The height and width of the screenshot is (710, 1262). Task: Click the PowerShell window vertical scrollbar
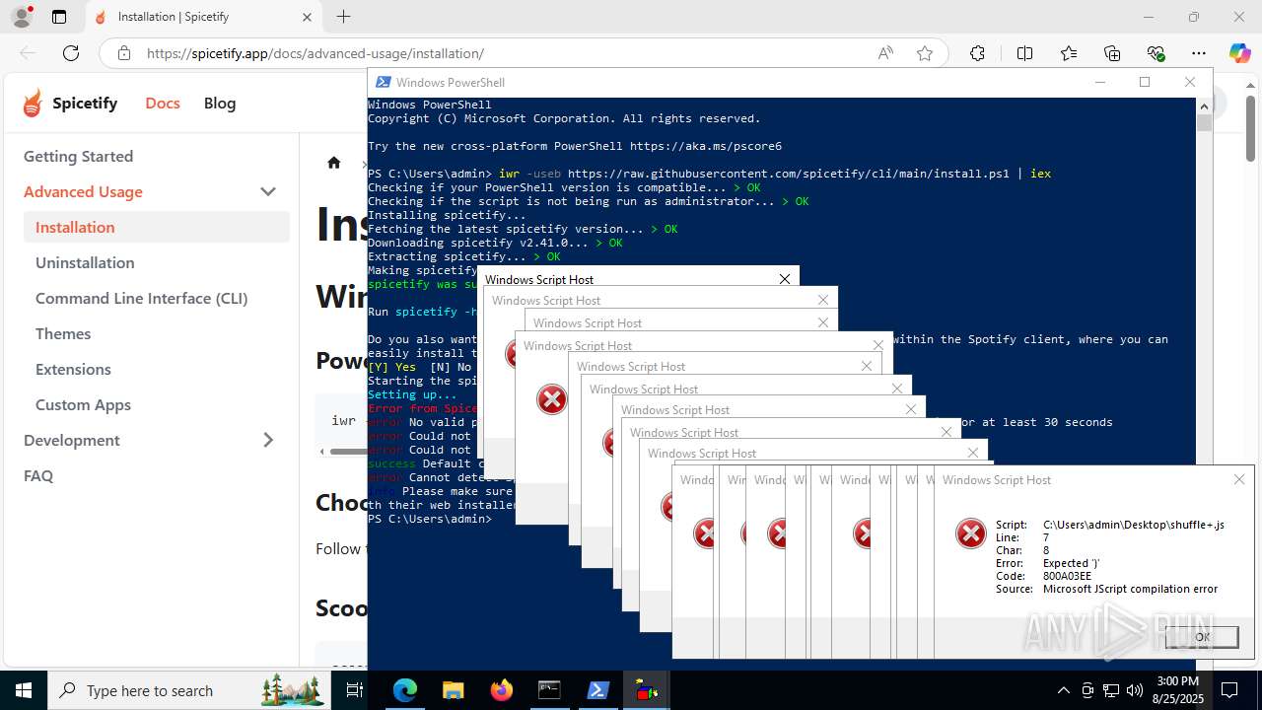coord(1204,123)
